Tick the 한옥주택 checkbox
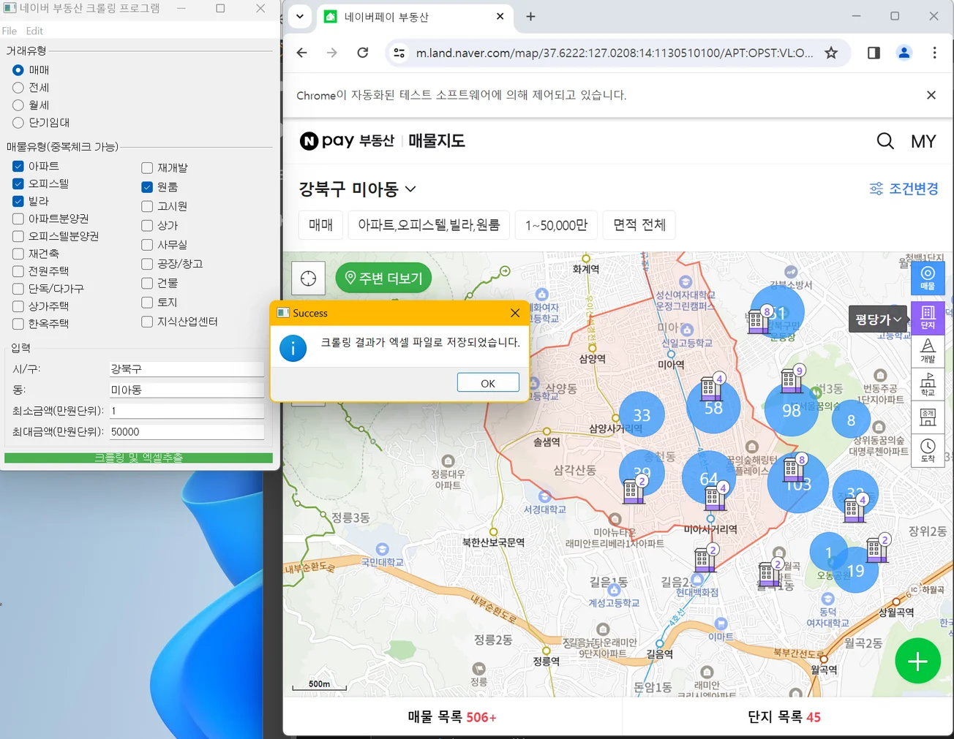This screenshot has height=739, width=954. click(18, 324)
